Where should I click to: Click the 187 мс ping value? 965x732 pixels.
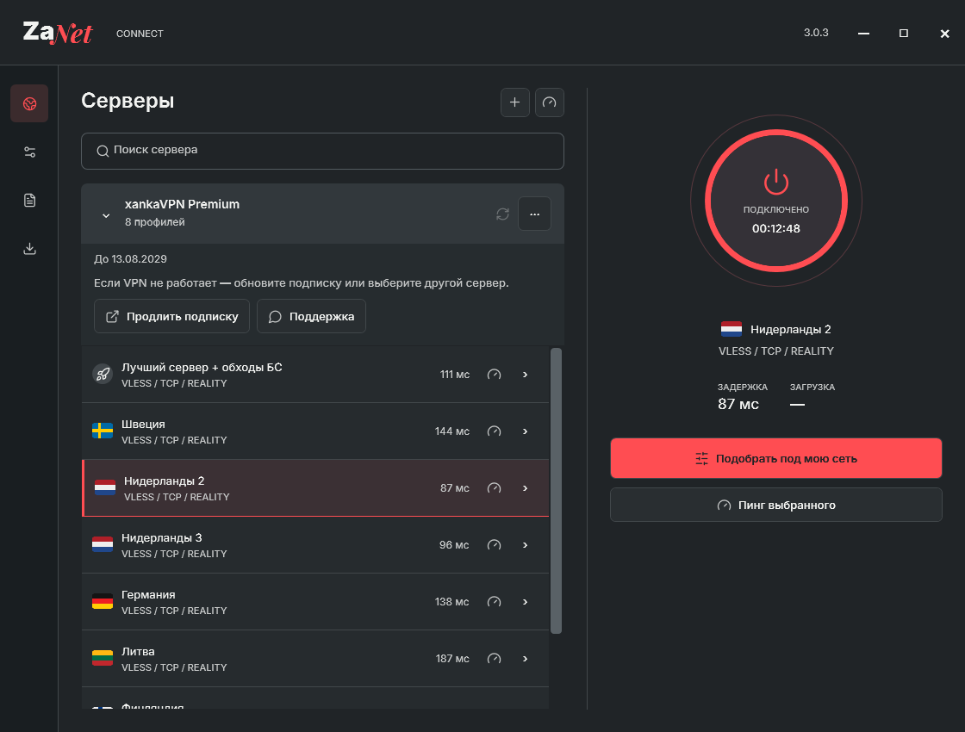point(452,659)
